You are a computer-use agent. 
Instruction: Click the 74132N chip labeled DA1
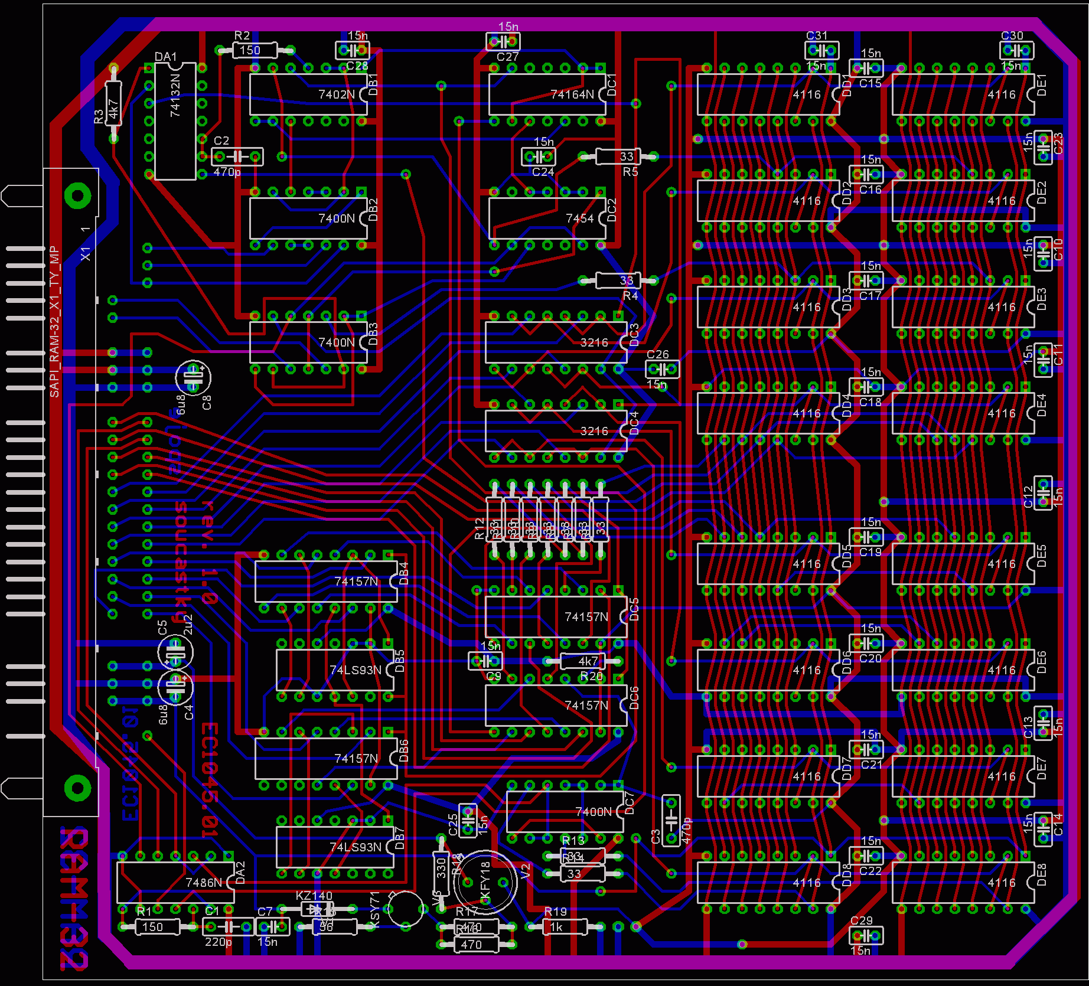[175, 121]
